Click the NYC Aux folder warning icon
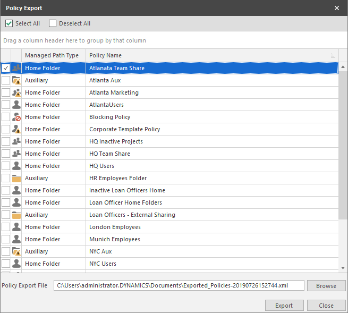 coord(16,251)
